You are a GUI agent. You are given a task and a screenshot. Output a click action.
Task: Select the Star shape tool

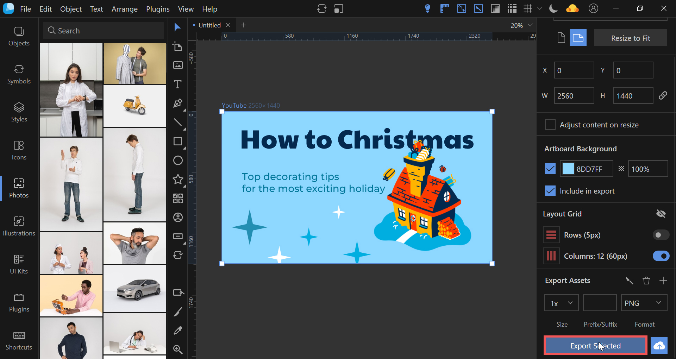tap(178, 179)
